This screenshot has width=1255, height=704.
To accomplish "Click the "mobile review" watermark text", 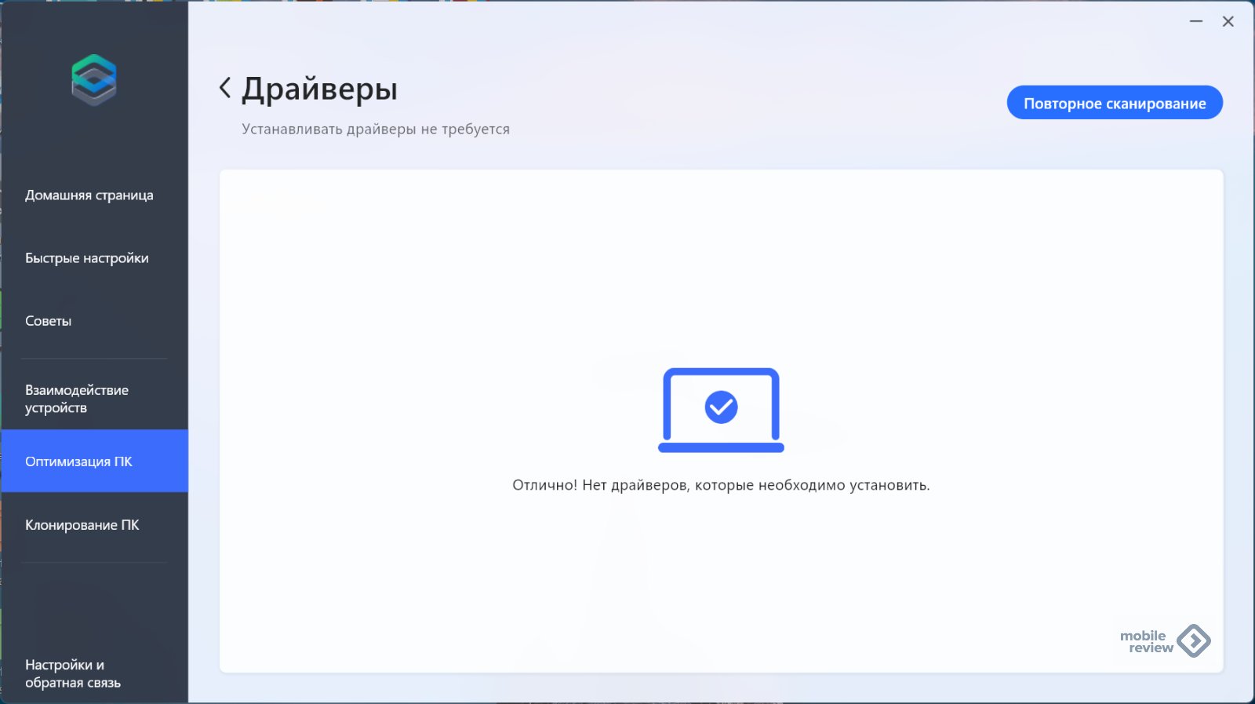I will click(1146, 641).
